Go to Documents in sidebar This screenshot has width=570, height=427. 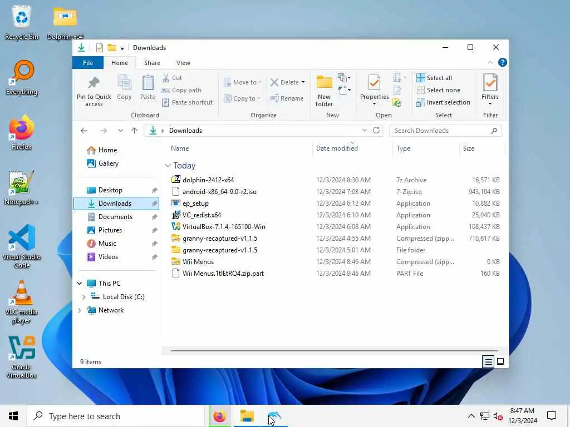coord(116,217)
